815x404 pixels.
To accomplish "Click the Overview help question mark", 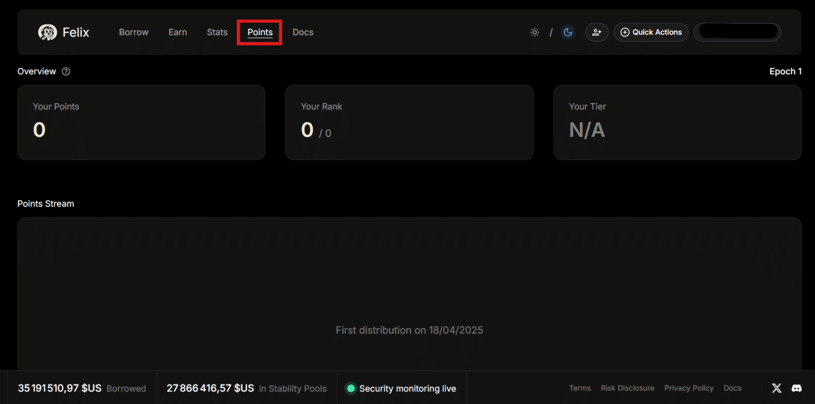I will pyautogui.click(x=65, y=71).
